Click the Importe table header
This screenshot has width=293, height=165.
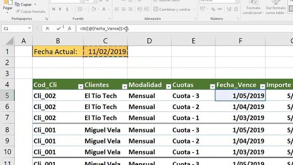[279, 85]
